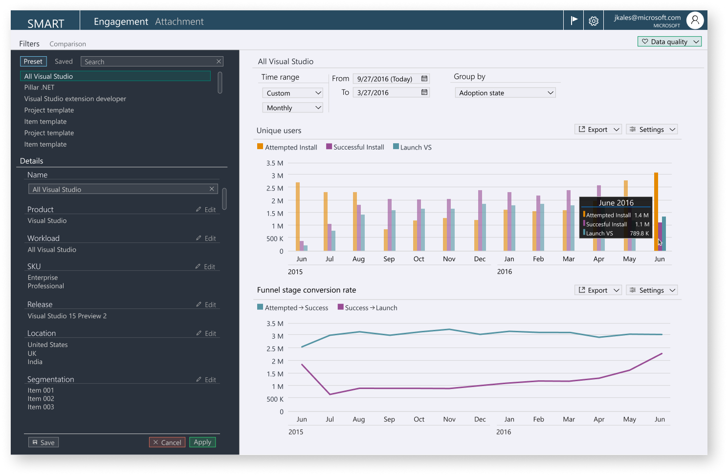Edit the Segmentation filter

tap(206, 380)
